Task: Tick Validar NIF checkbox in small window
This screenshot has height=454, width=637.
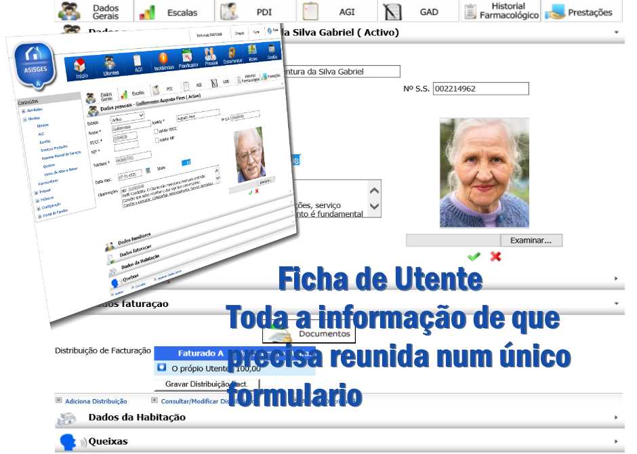Action: tap(157, 140)
